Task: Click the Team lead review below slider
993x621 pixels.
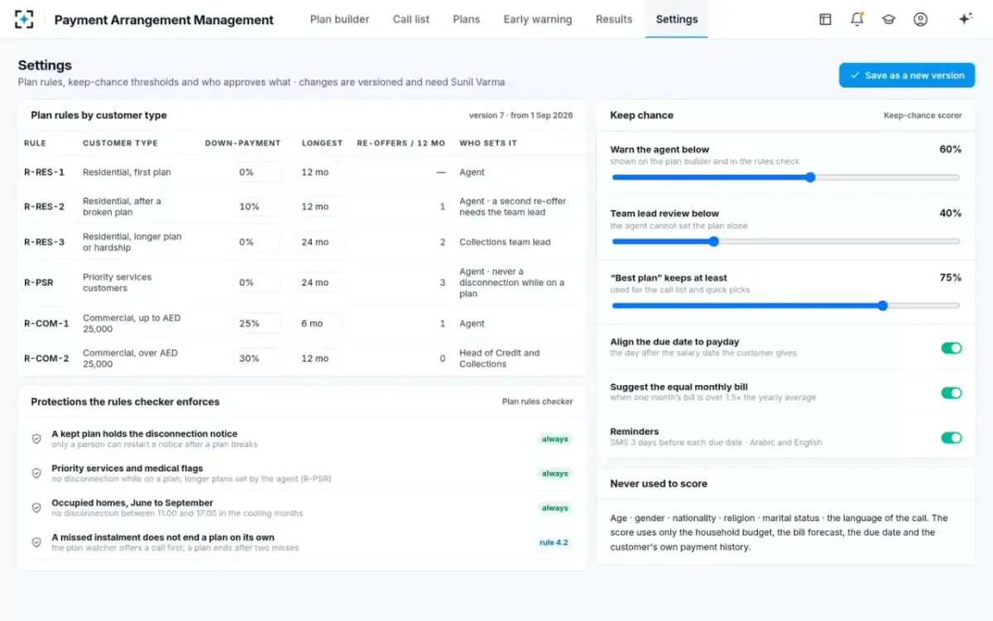Action: (x=785, y=242)
